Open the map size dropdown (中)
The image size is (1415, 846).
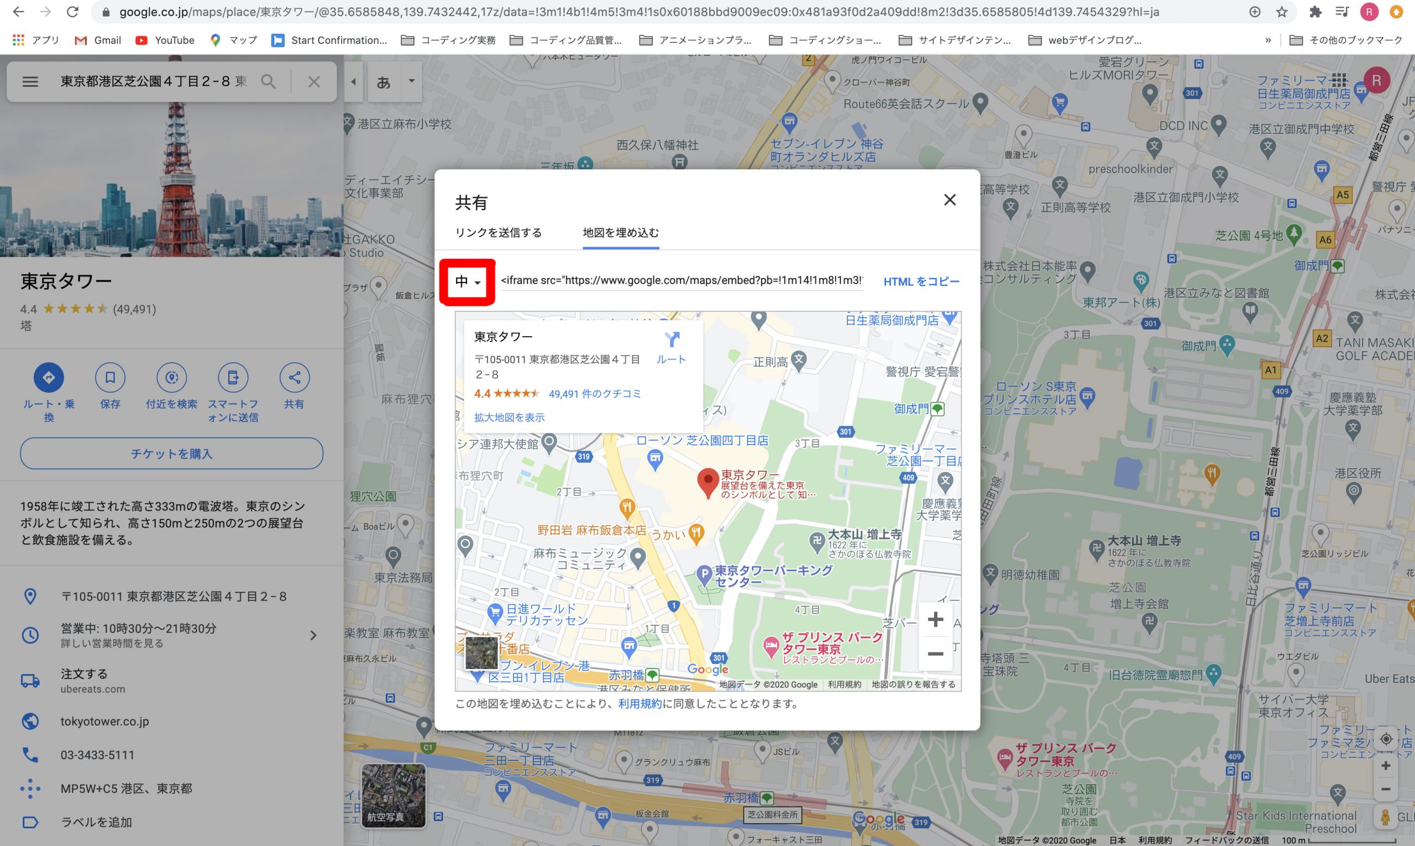[467, 281]
